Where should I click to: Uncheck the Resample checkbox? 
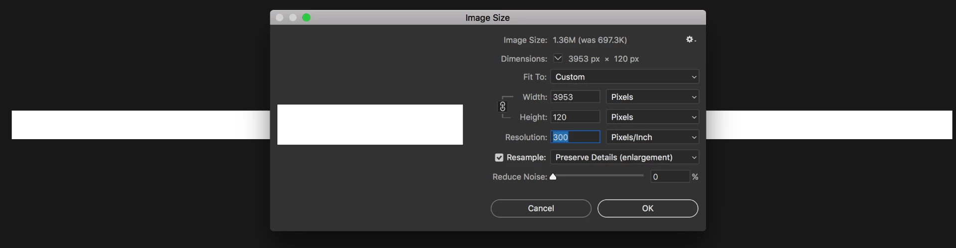[x=499, y=158]
